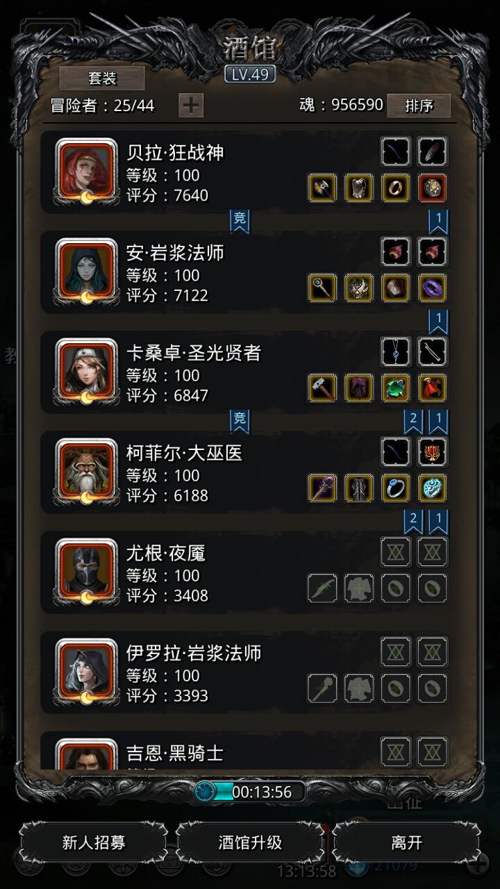500x889 pixels.
Task: Tap 卡桑卓·圣光贤者's green gem equipment icon
Action: (396, 388)
